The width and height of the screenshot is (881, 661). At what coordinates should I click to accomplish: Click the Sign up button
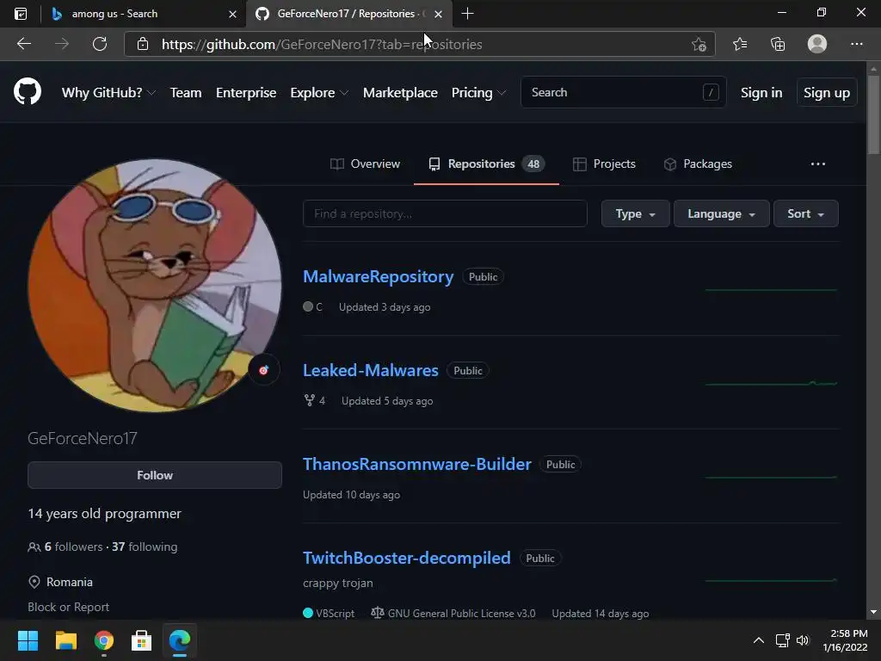(x=827, y=93)
